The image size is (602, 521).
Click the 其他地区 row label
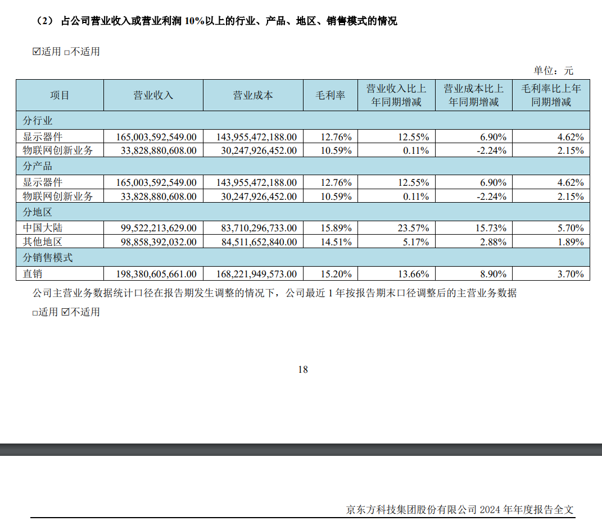point(43,242)
